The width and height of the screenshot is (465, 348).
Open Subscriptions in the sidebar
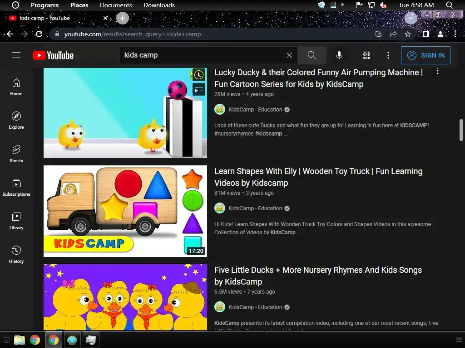[x=16, y=188]
